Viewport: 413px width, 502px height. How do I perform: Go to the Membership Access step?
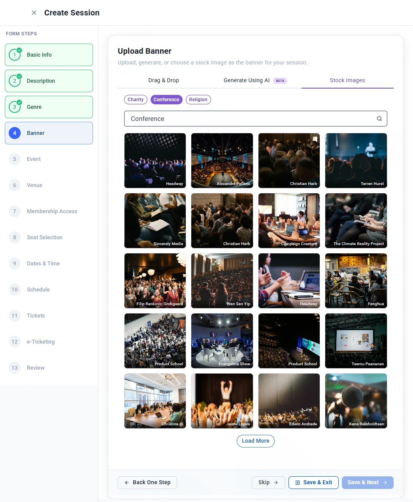[x=49, y=211]
